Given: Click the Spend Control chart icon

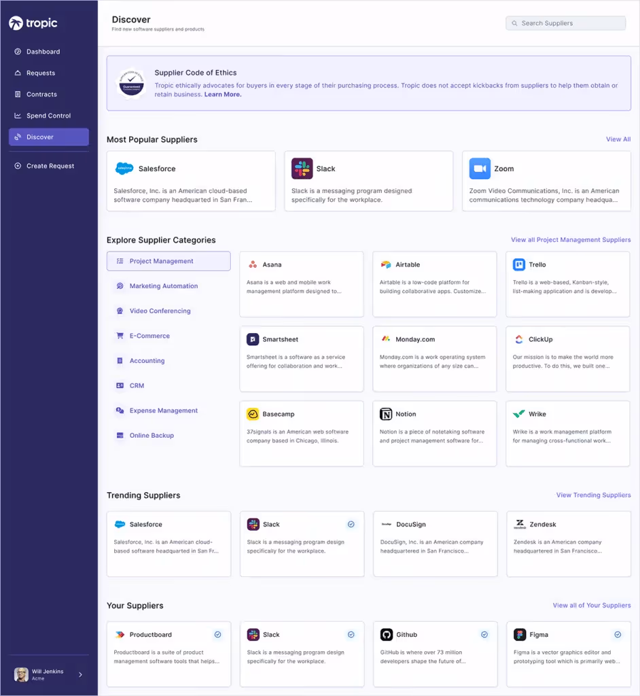Looking at the screenshot, I should (x=18, y=116).
